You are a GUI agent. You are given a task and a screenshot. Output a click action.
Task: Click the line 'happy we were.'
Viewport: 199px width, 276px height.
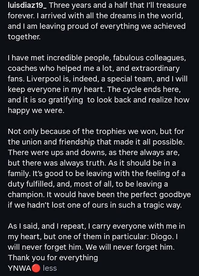click(36, 111)
